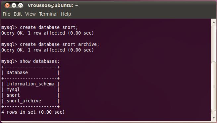Open the View menu

click(30, 14)
